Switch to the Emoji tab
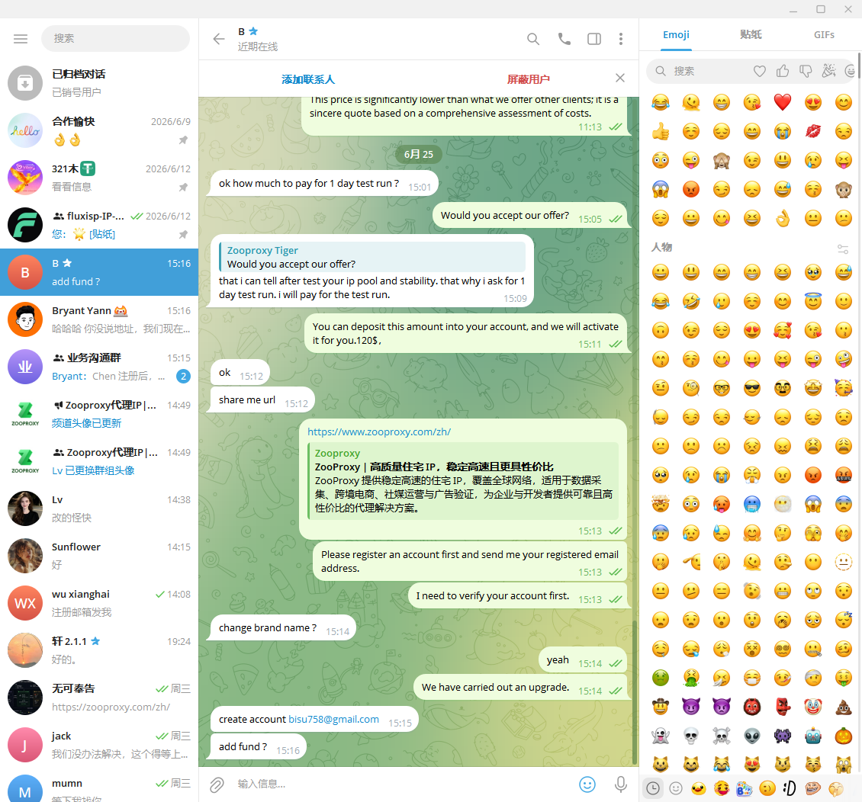 [x=676, y=34]
